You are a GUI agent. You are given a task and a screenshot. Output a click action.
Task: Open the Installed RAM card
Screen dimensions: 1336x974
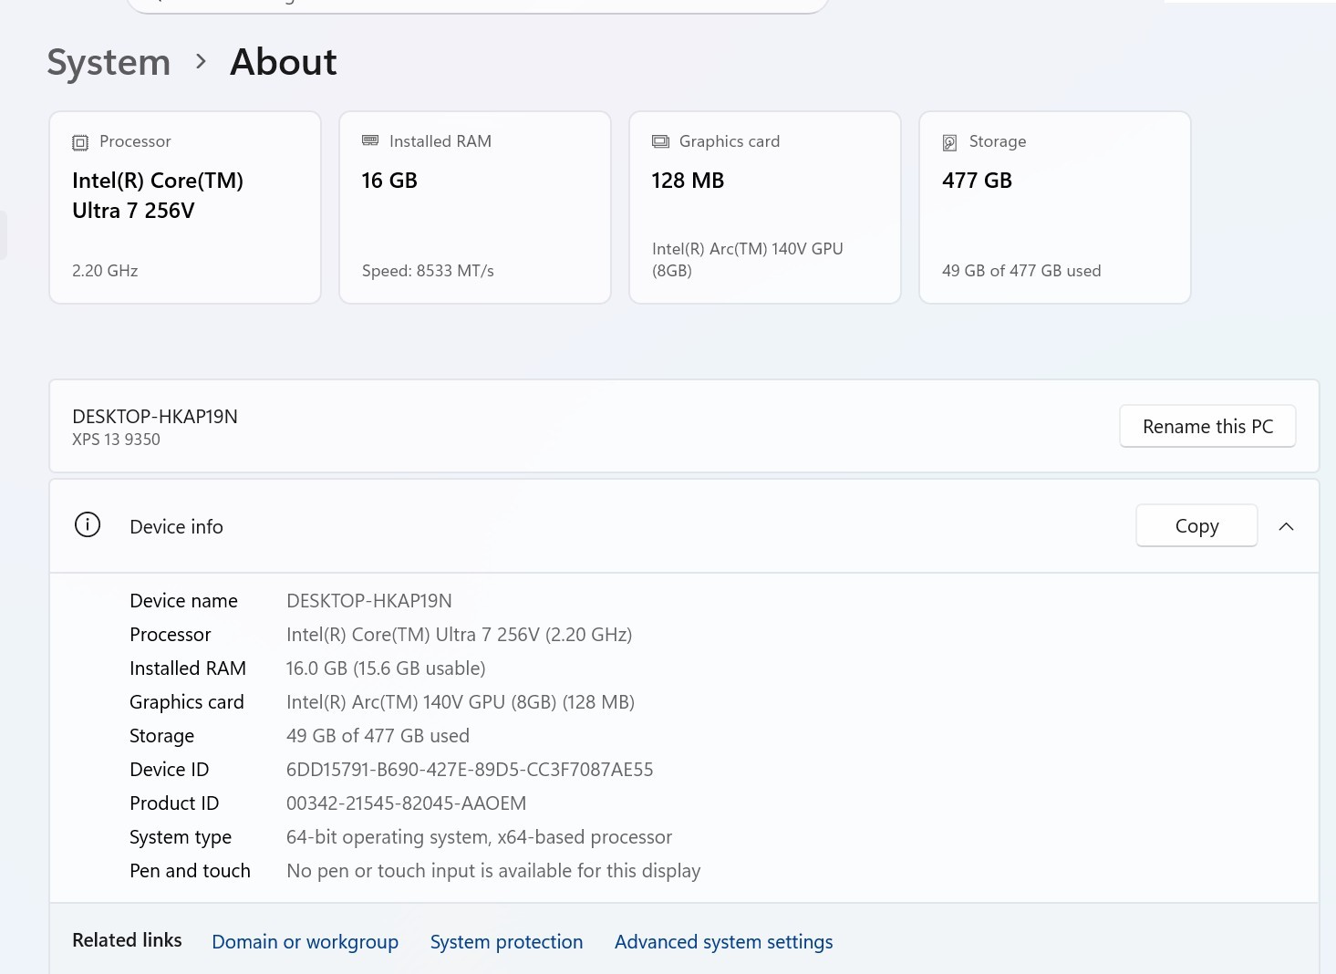(475, 208)
